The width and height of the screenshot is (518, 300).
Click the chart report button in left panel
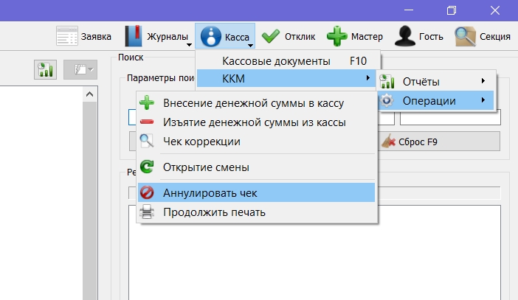coord(45,69)
